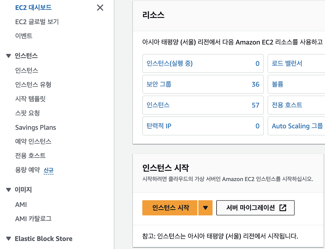Viewport: 325px width, 249px height.
Task: Click the 신규 badge link
Action: (x=48, y=170)
